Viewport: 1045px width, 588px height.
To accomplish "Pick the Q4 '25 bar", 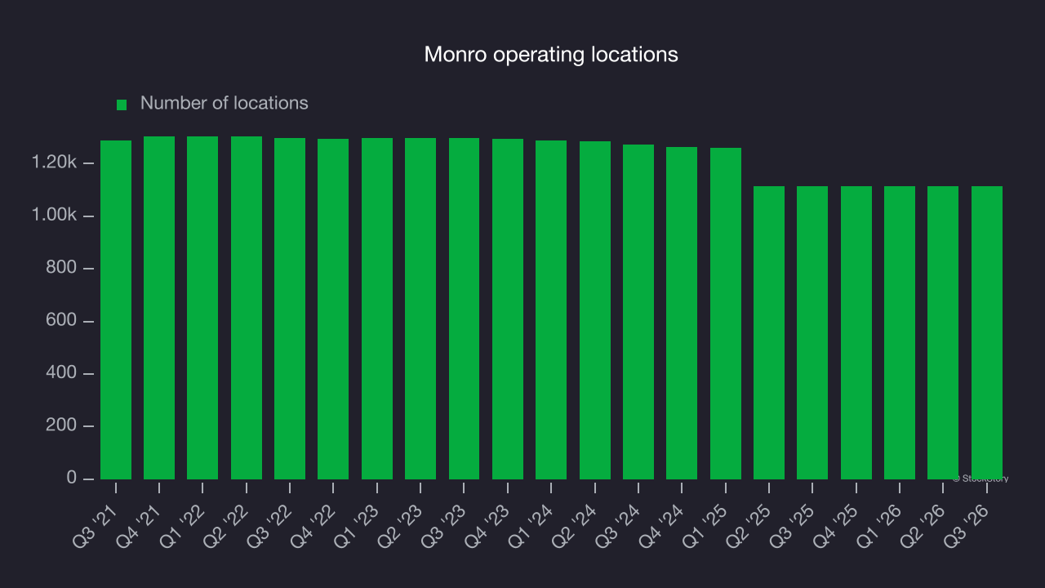I will pyautogui.click(x=856, y=332).
